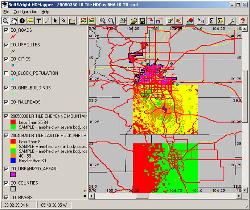Click the plain sigma sum icon
The image size is (250, 210).
[x=212, y=21]
